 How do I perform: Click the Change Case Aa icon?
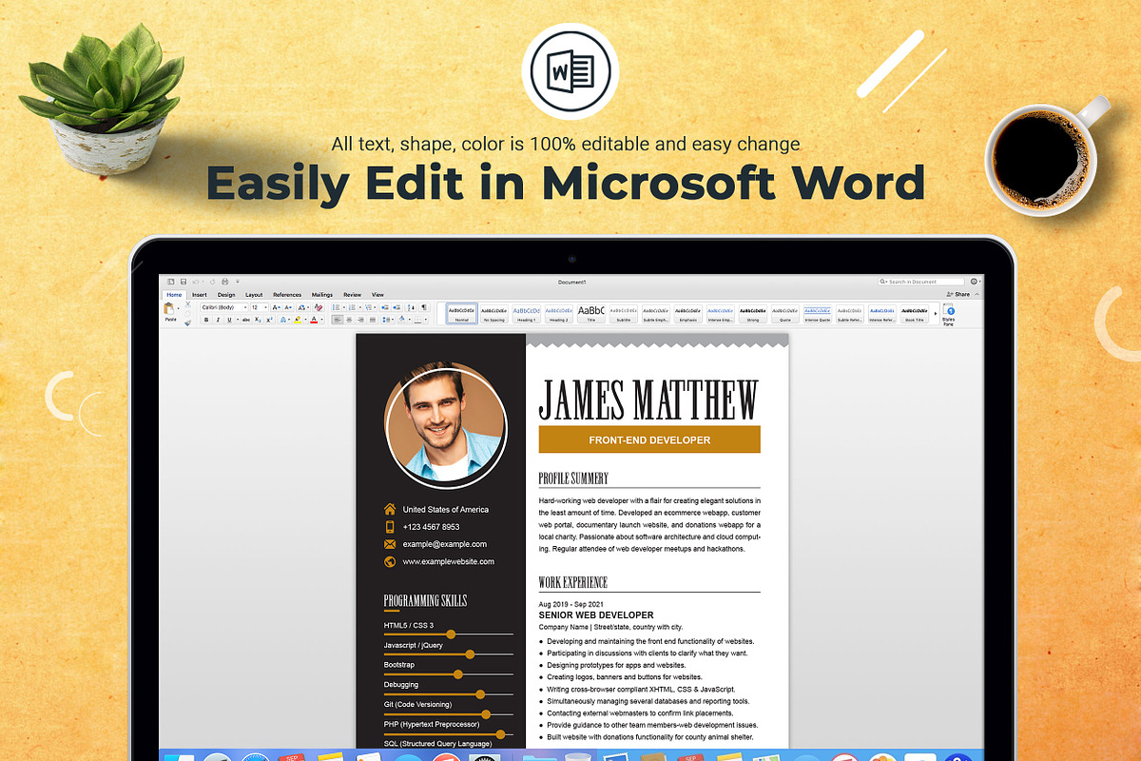301,307
